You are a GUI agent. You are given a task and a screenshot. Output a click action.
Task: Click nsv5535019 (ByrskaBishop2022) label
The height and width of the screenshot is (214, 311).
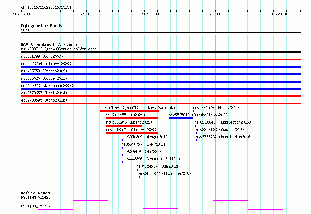coord(199,115)
